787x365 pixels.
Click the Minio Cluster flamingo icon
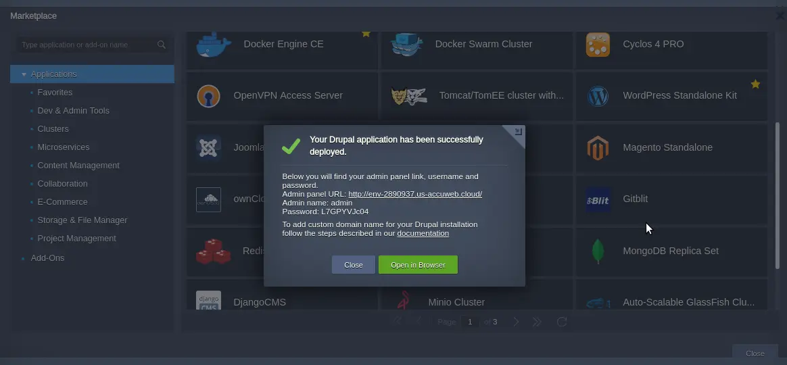click(x=403, y=300)
